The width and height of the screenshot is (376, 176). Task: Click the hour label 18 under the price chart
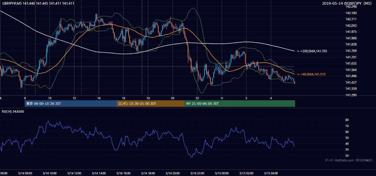click(x=148, y=98)
